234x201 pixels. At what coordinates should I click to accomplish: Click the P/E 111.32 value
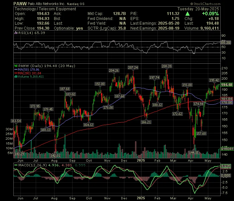[173, 14]
